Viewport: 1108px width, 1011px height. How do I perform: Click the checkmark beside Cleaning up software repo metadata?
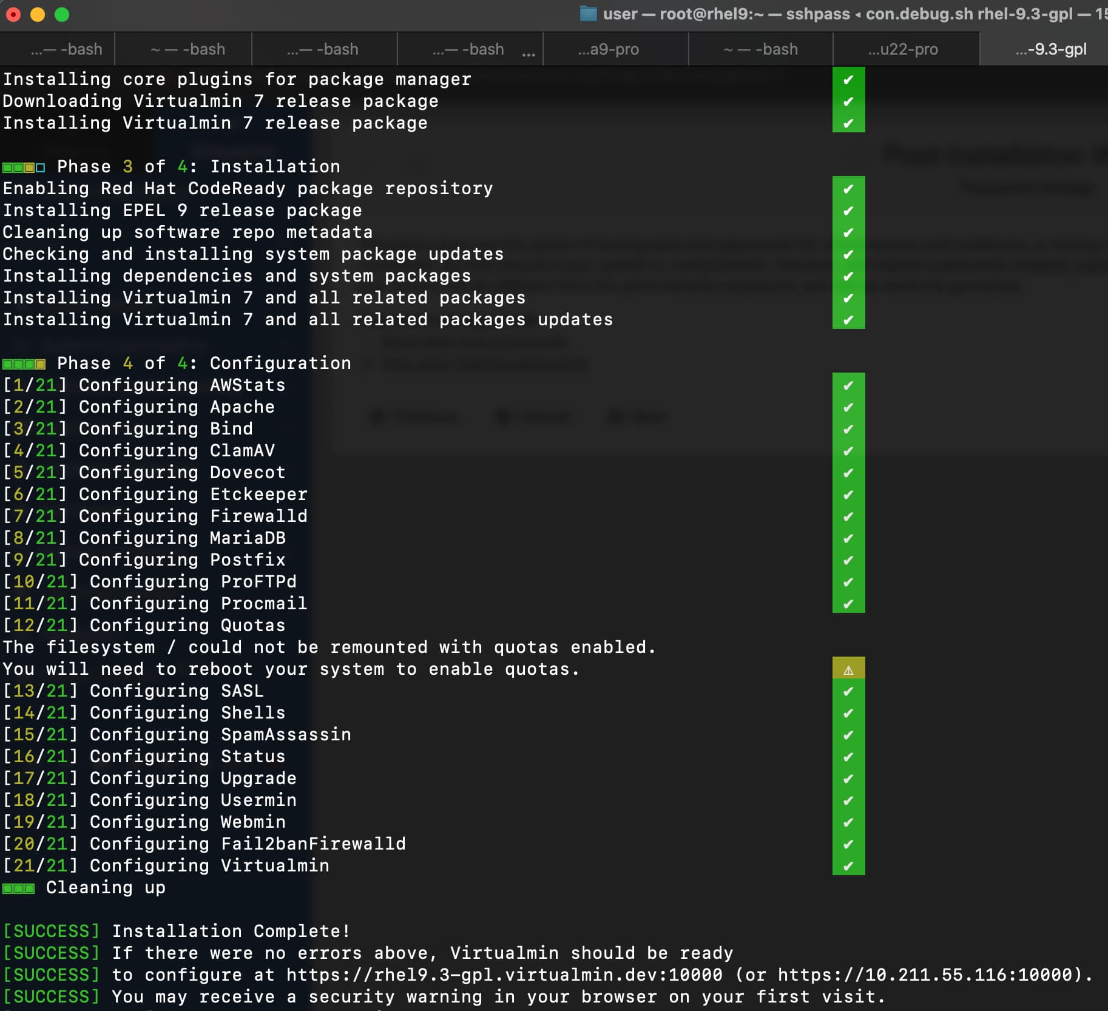[x=848, y=232]
